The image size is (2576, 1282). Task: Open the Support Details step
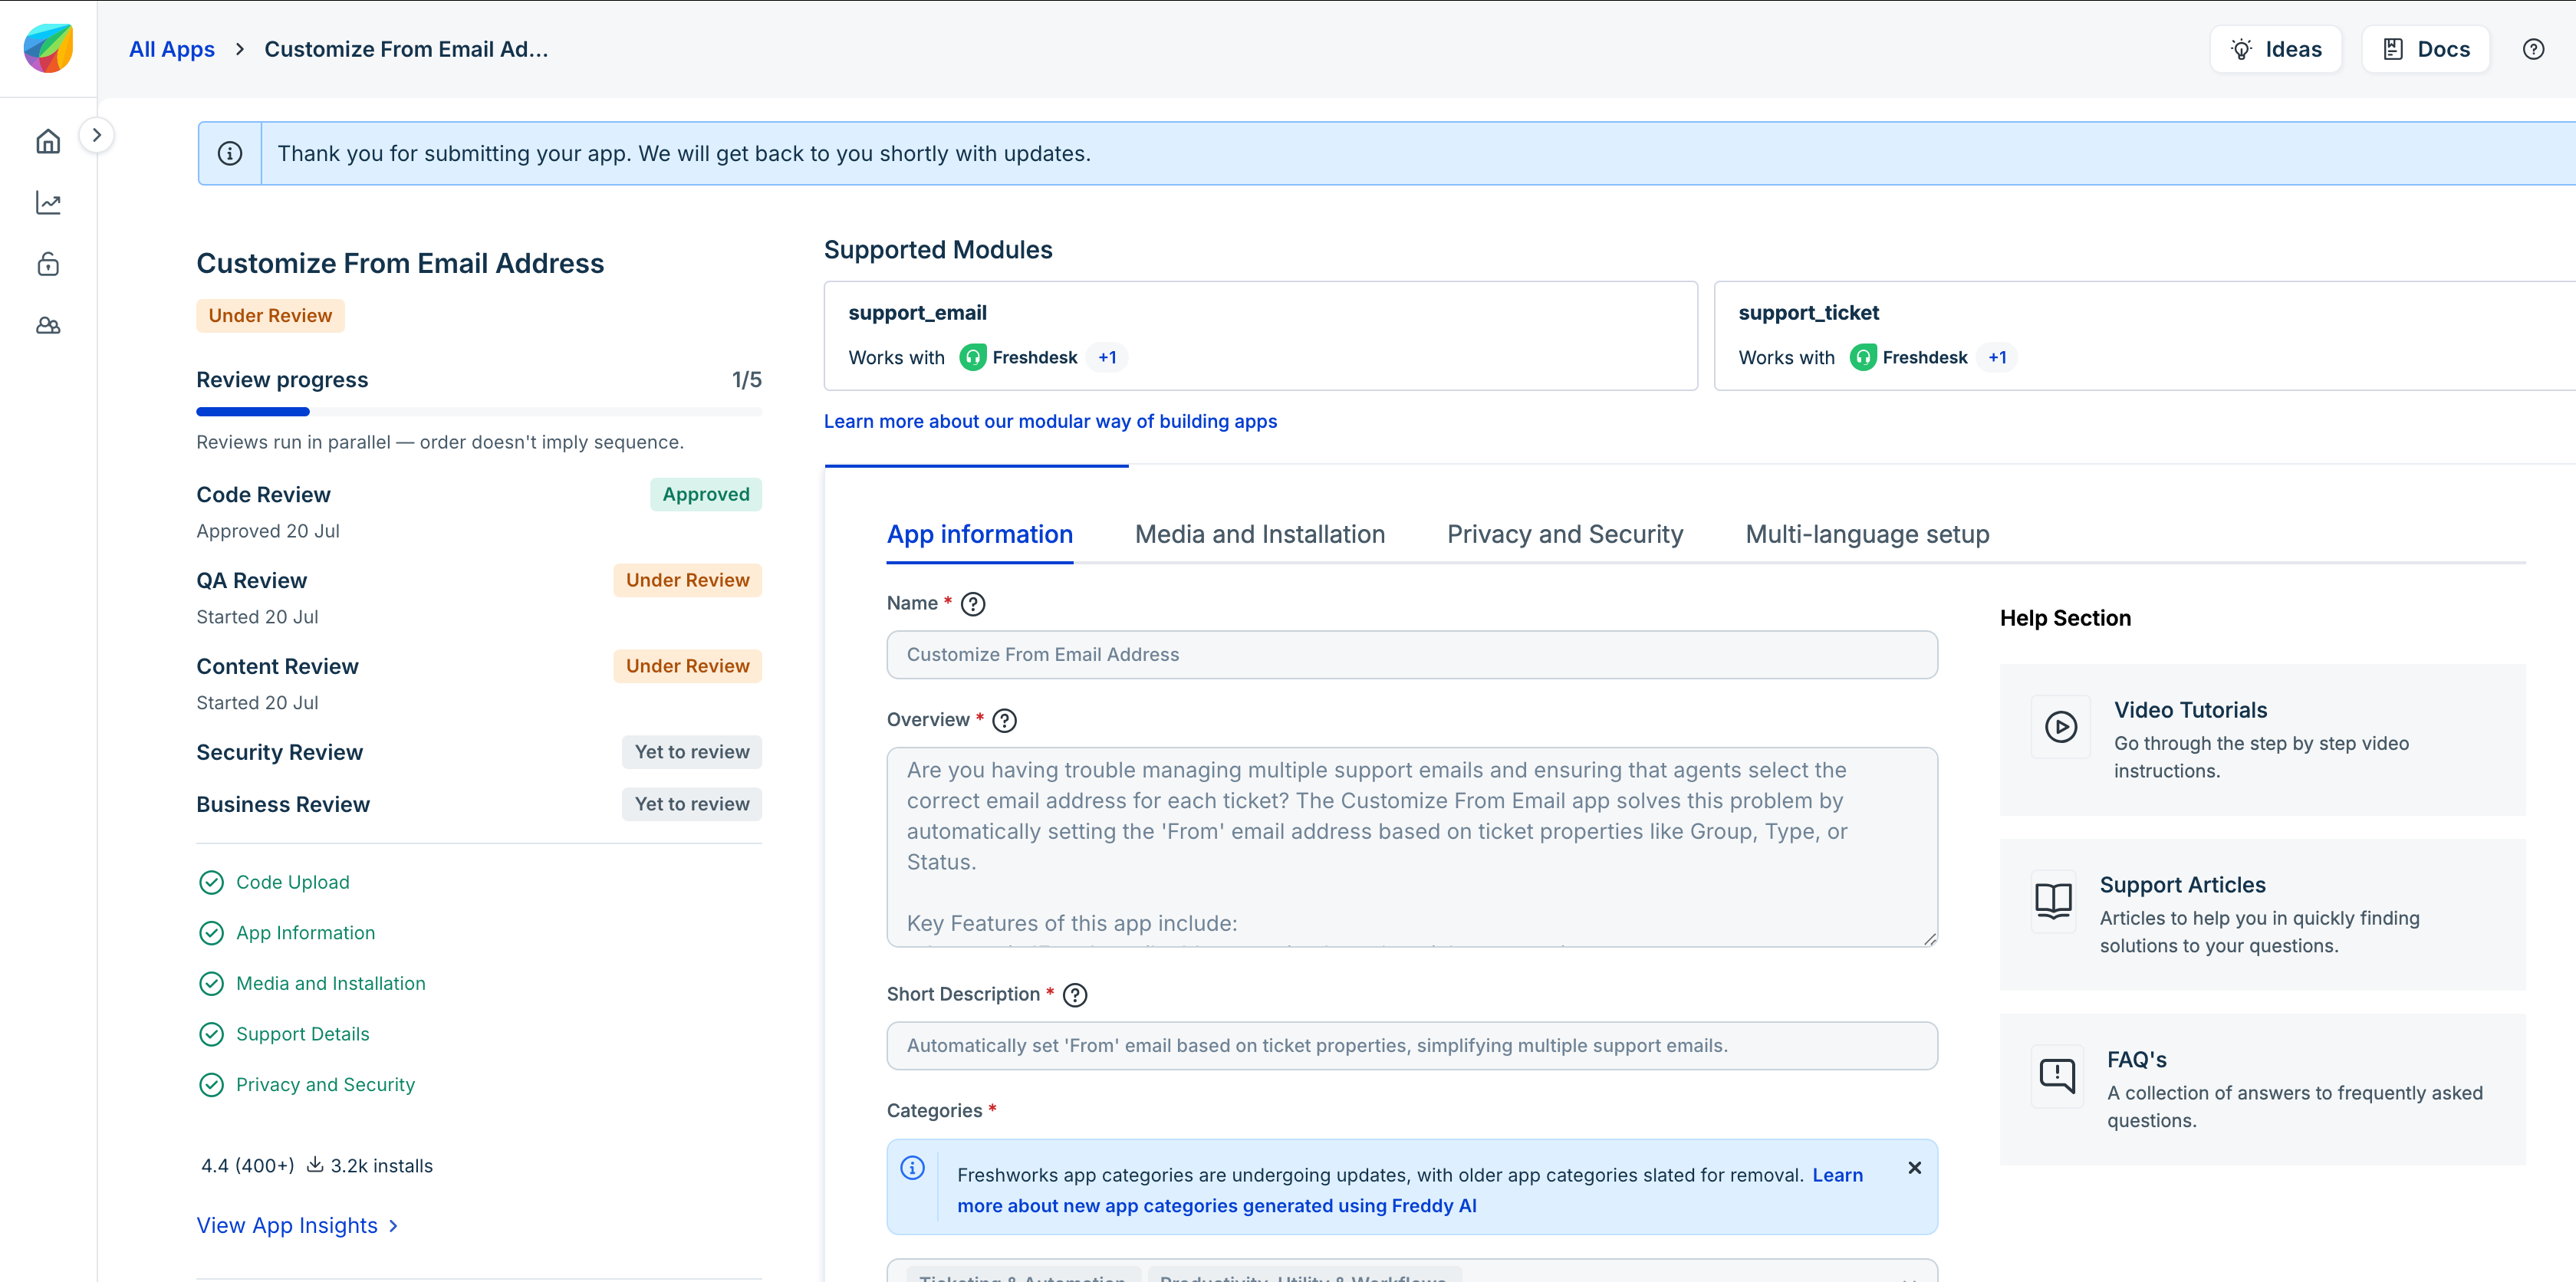tap(303, 1034)
